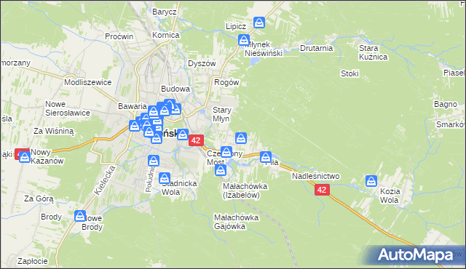Click the shop marker below Czerwony Most label
Screen dimensions: 466x269
[220, 171]
